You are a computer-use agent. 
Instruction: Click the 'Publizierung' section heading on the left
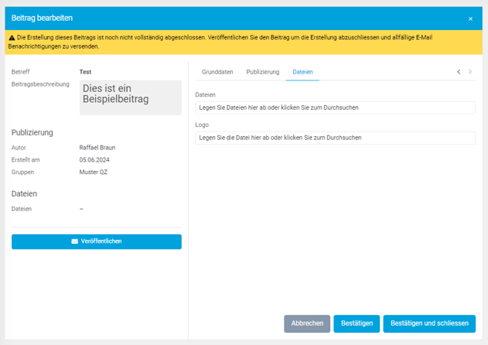click(x=32, y=132)
